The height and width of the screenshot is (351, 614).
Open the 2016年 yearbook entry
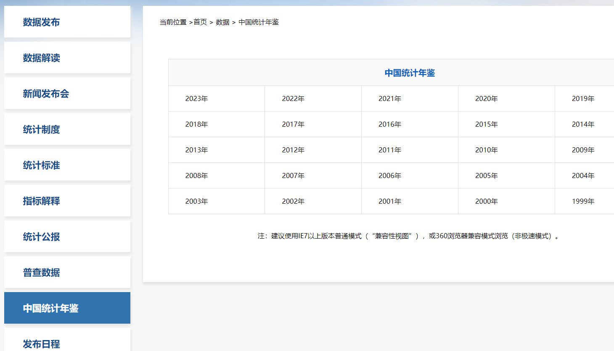click(390, 125)
